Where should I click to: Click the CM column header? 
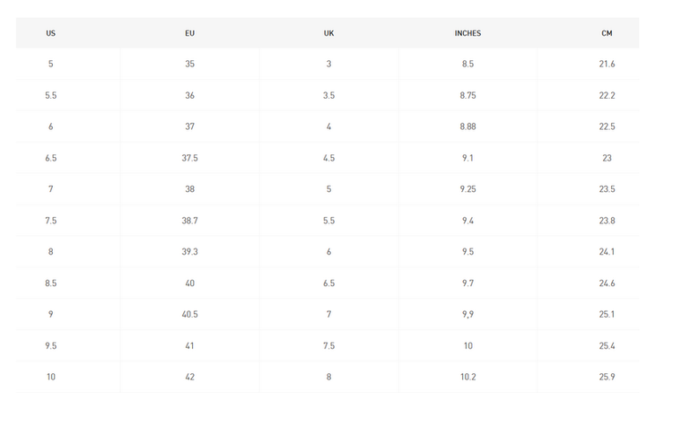pyautogui.click(x=607, y=33)
